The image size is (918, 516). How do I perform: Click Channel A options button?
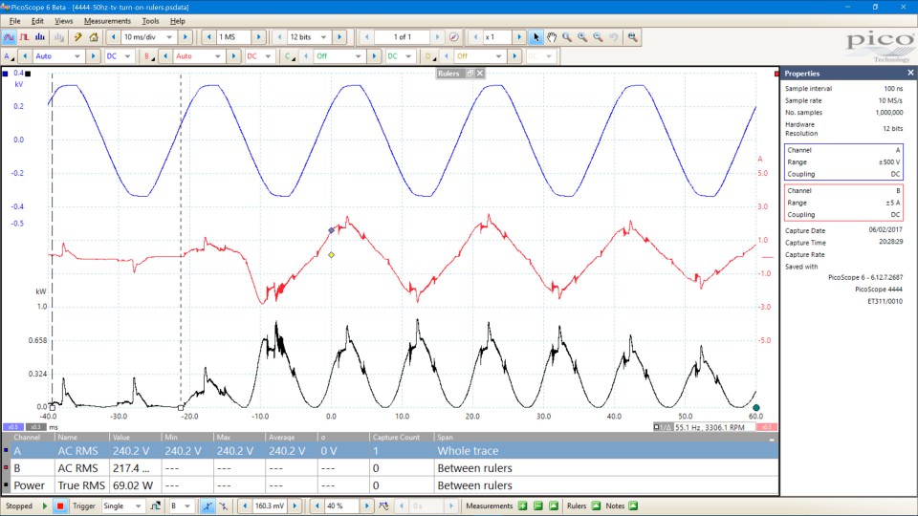(x=10, y=56)
